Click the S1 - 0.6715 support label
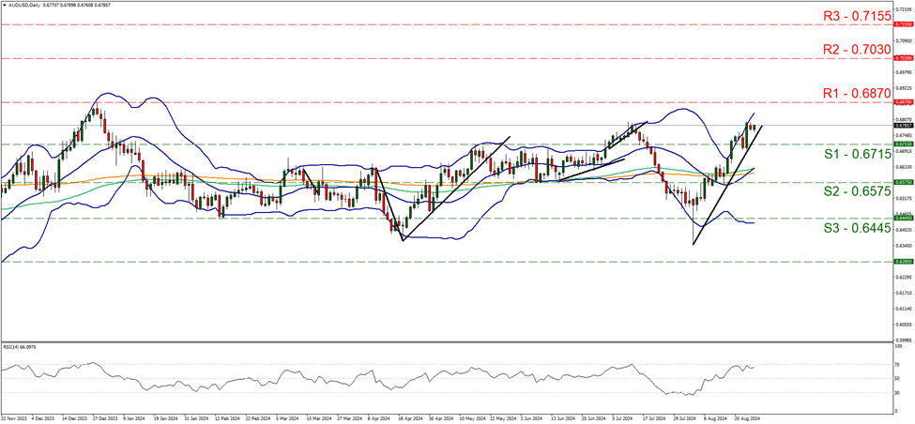915x424 pixels. pos(857,154)
